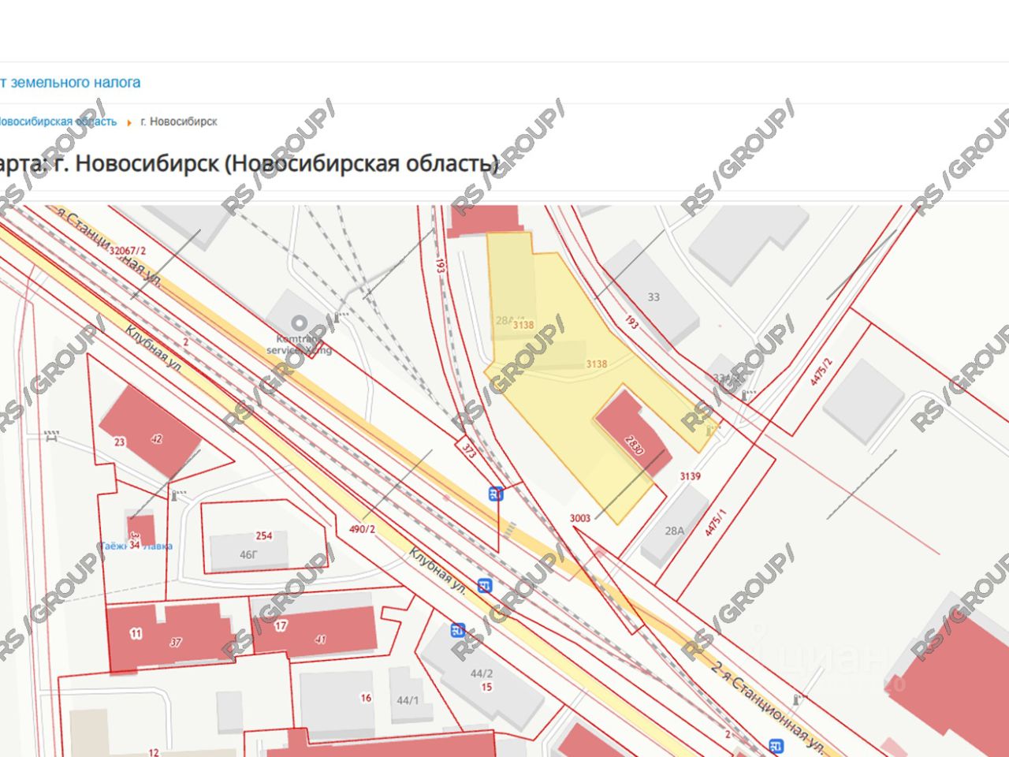Click the г. Новосибирск breadcrumb item
The width and height of the screenshot is (1009, 757).
178,121
